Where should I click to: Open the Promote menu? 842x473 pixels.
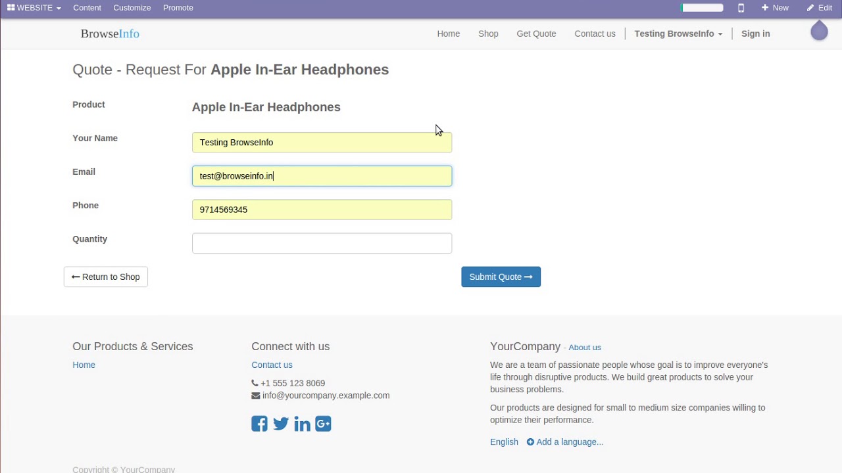[178, 8]
